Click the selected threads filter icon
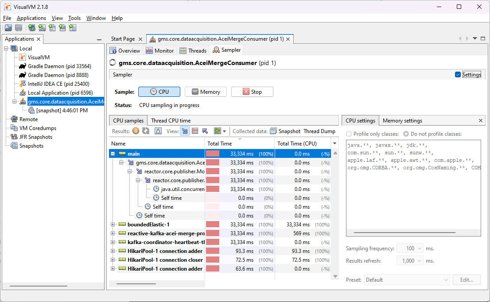The height and width of the screenshot is (302, 490). pos(218,131)
